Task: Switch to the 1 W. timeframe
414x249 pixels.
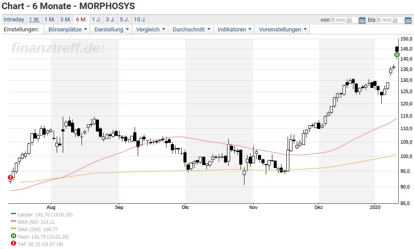Action: coord(34,20)
